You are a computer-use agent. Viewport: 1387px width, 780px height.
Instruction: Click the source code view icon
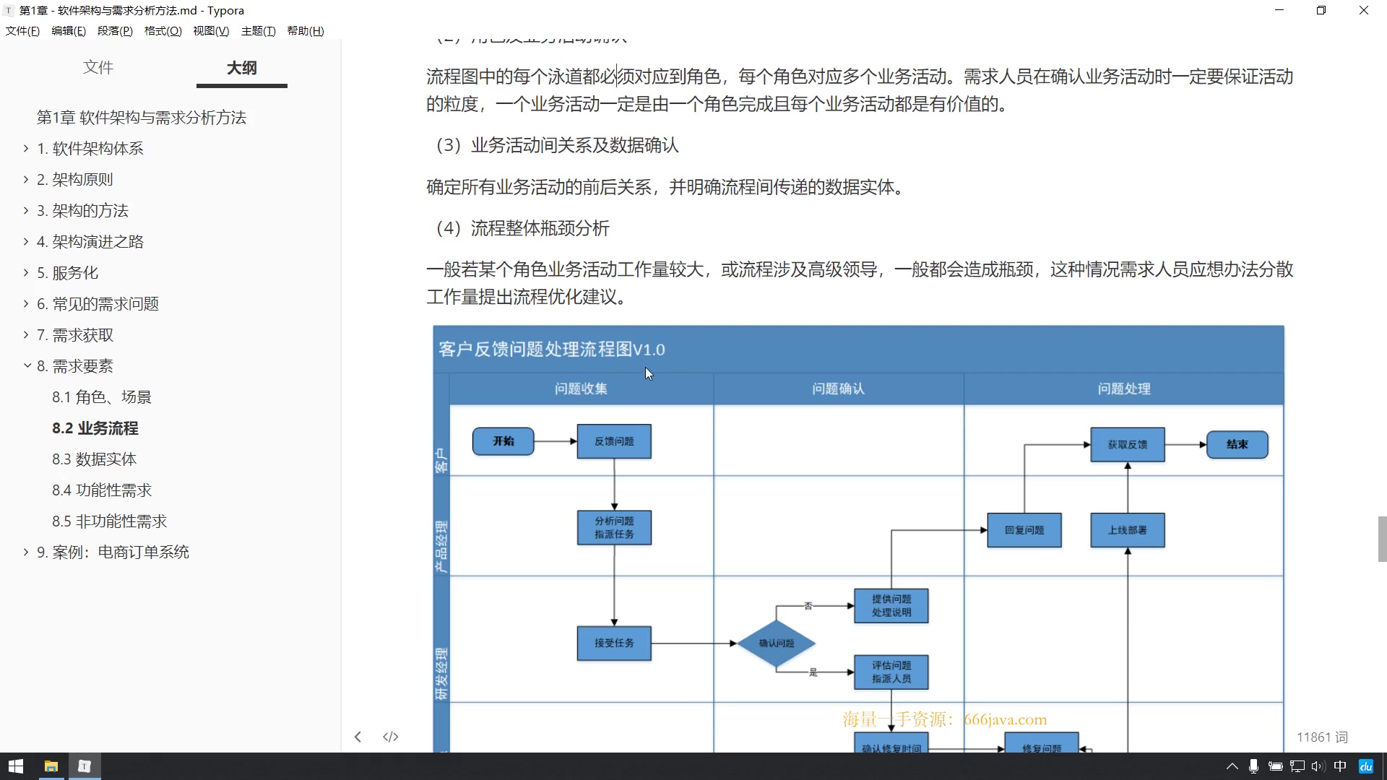click(x=389, y=736)
